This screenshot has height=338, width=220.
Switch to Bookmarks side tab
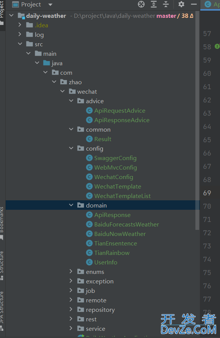2,223
